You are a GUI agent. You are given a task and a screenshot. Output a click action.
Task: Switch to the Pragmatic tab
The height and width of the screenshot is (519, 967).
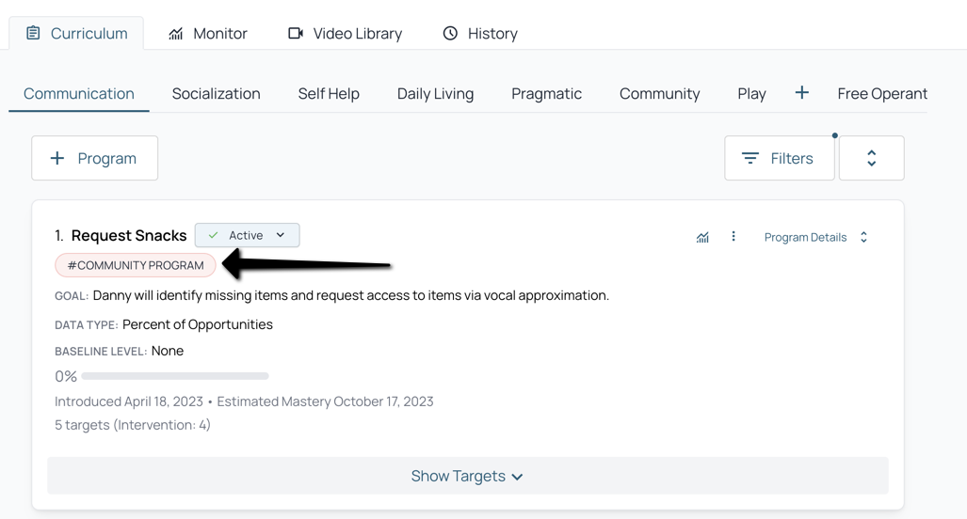point(546,94)
